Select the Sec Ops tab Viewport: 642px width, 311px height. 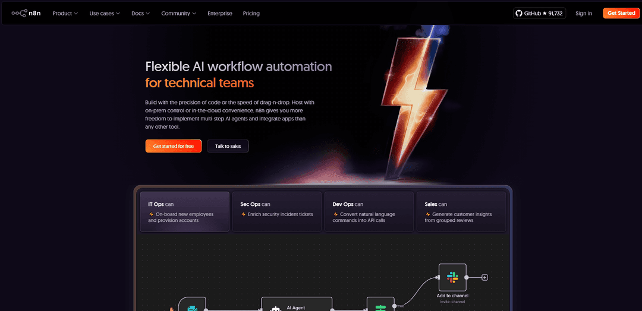[x=277, y=212]
